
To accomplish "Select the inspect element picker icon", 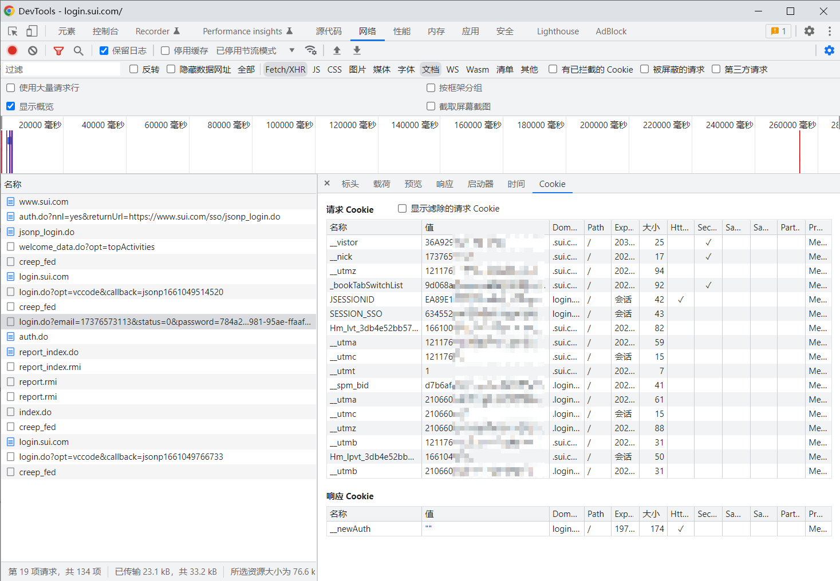I will 13,31.
